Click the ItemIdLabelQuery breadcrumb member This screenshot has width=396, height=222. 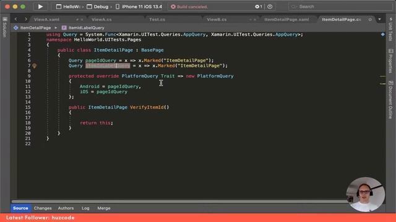pyautogui.click(x=83, y=28)
